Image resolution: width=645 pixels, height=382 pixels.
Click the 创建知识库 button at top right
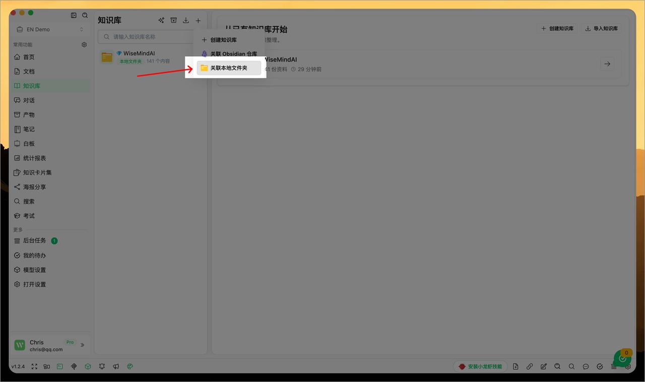click(x=557, y=29)
